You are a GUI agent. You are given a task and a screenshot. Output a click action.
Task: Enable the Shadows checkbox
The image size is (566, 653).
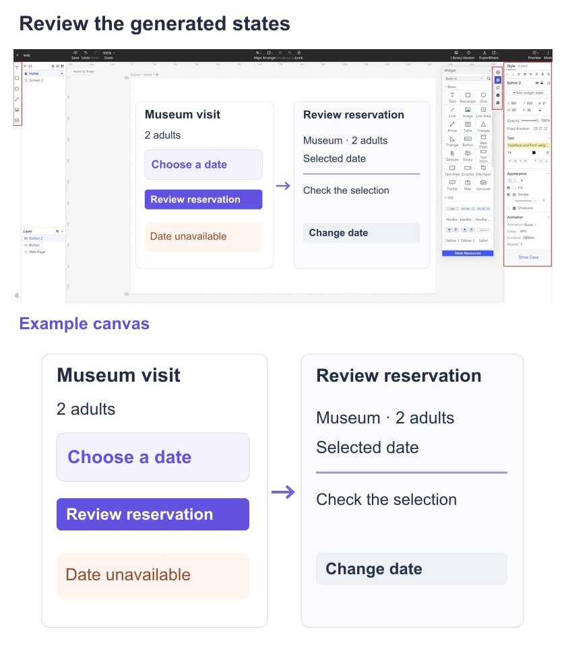click(x=509, y=208)
